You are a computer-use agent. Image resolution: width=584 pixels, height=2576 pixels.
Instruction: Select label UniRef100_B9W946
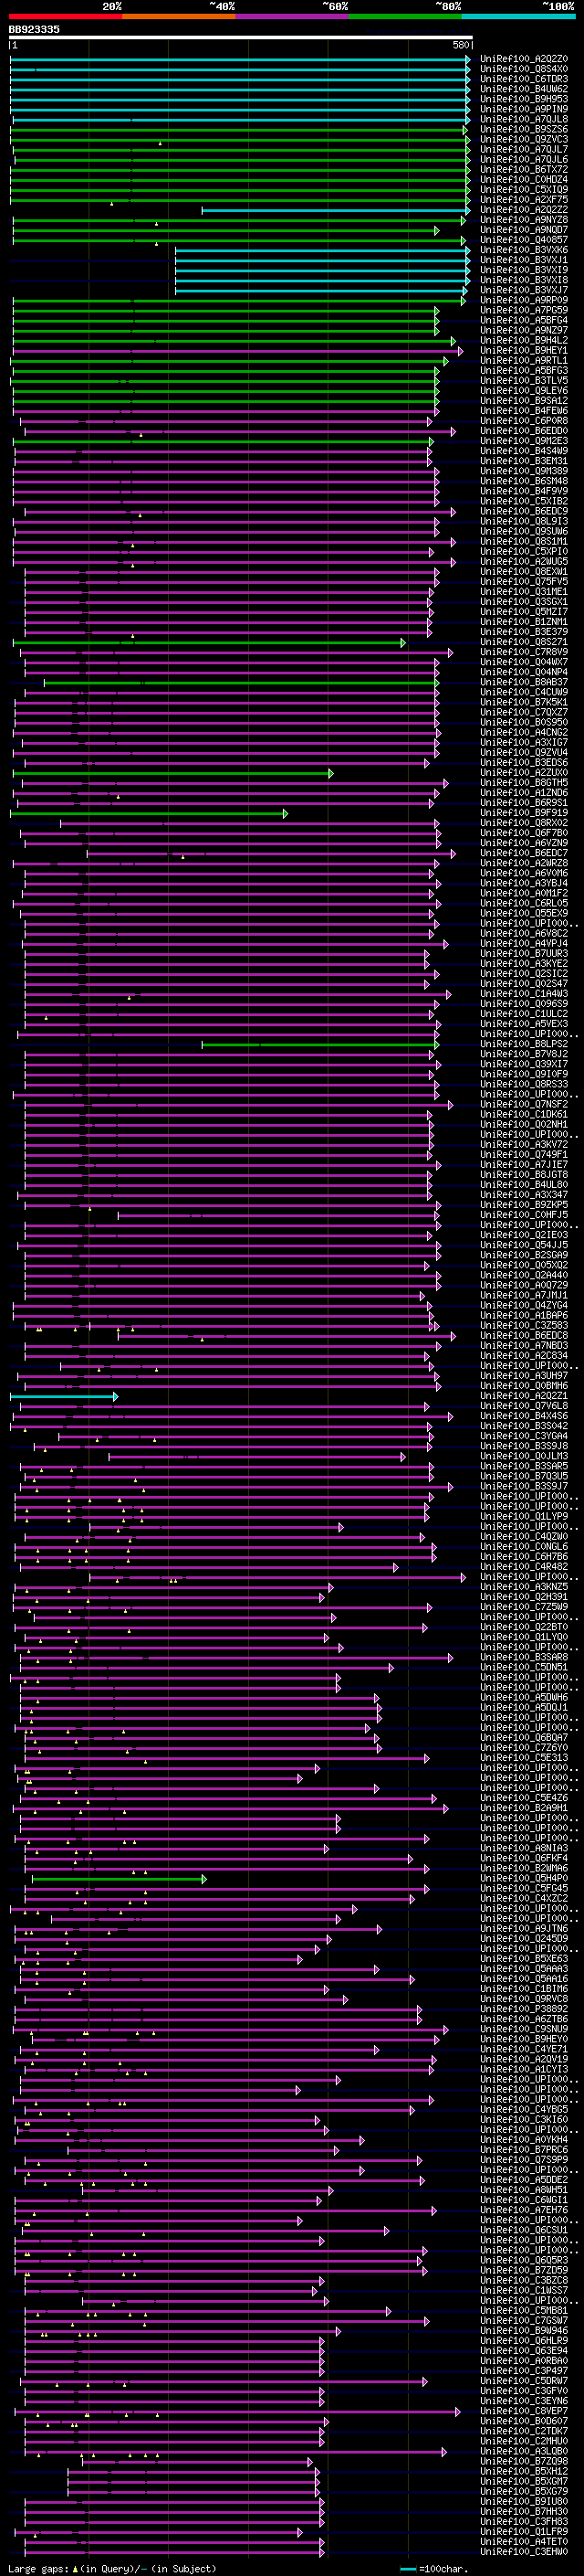[x=524, y=2331]
